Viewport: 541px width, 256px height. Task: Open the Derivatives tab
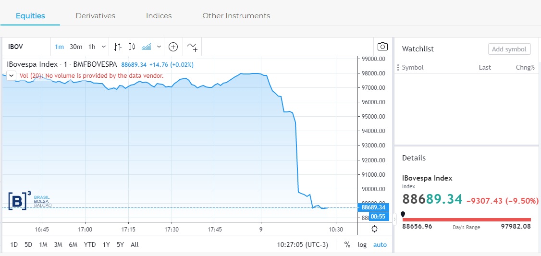pos(96,16)
